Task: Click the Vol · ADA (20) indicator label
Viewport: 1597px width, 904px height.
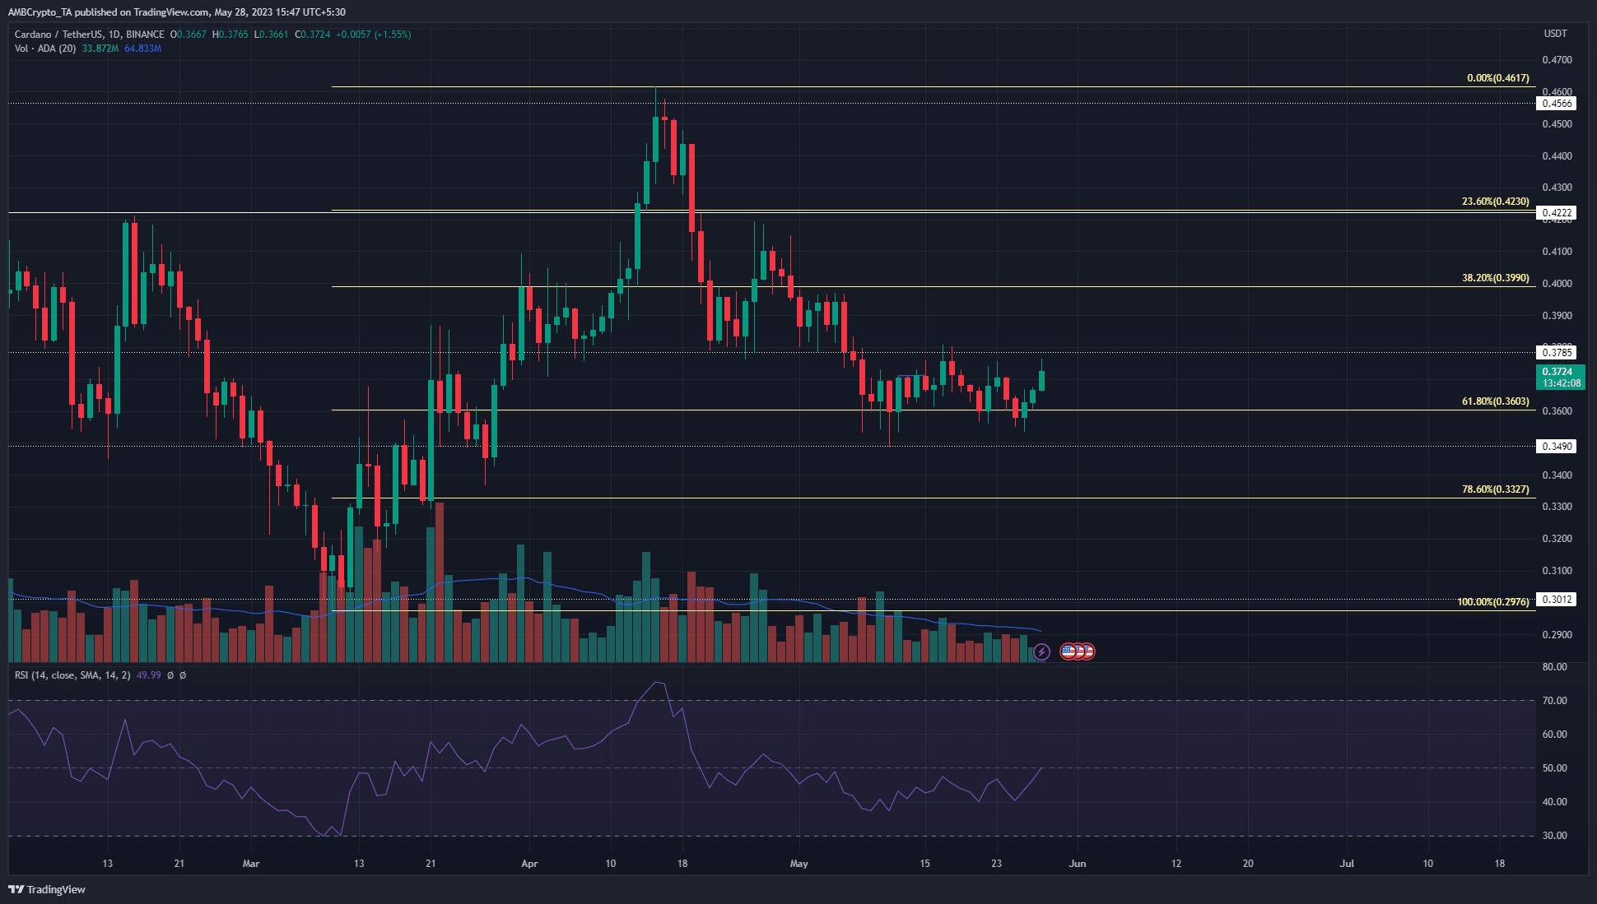Action: coord(45,49)
